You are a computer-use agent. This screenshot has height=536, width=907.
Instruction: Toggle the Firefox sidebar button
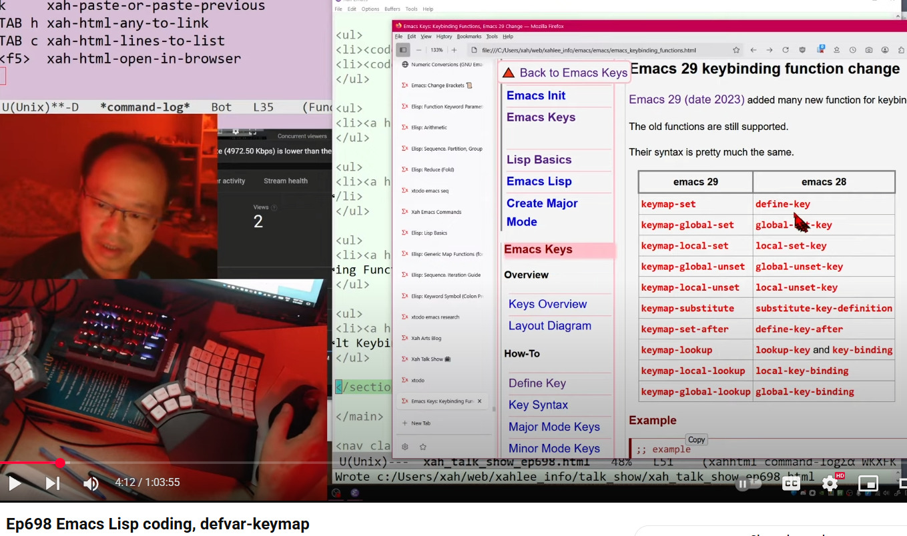[402, 50]
